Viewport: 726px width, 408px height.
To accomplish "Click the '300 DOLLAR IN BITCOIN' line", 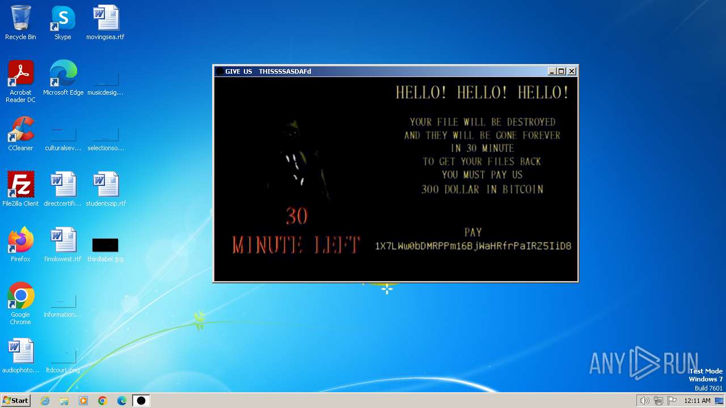I will click(482, 189).
